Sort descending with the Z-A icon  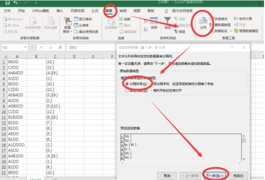(146, 30)
